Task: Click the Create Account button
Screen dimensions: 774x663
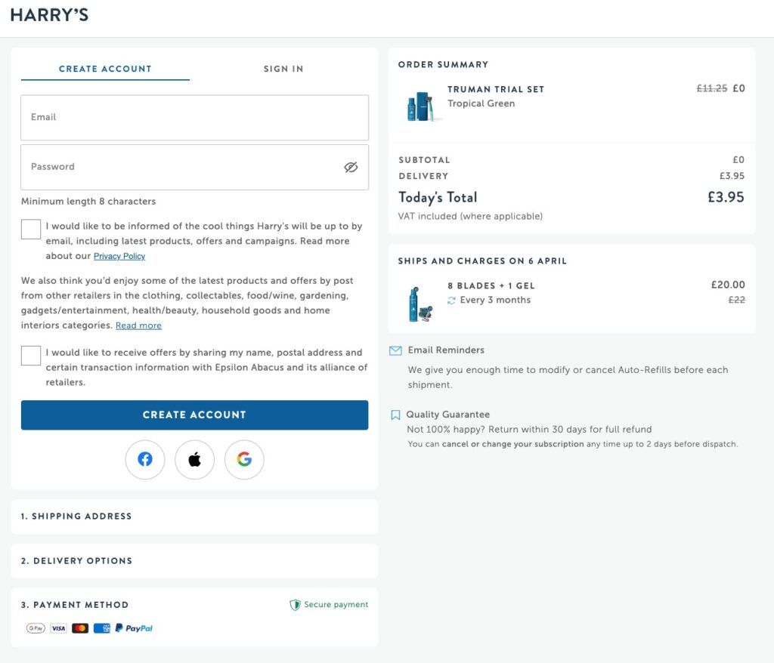Action: click(x=194, y=415)
